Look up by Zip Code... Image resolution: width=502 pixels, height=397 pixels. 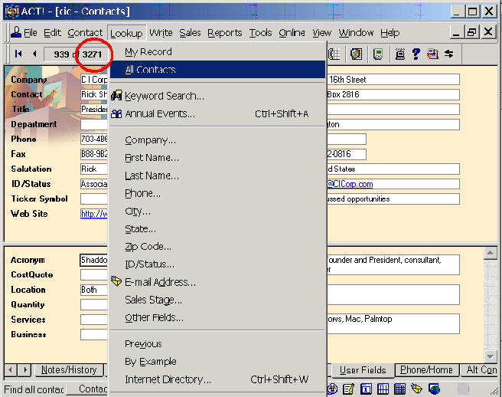(x=217, y=247)
